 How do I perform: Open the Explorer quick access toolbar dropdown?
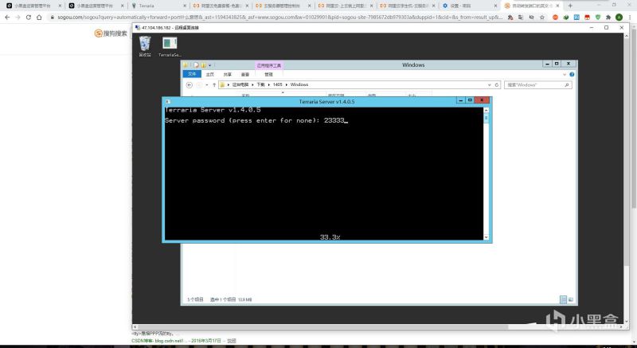coord(209,65)
